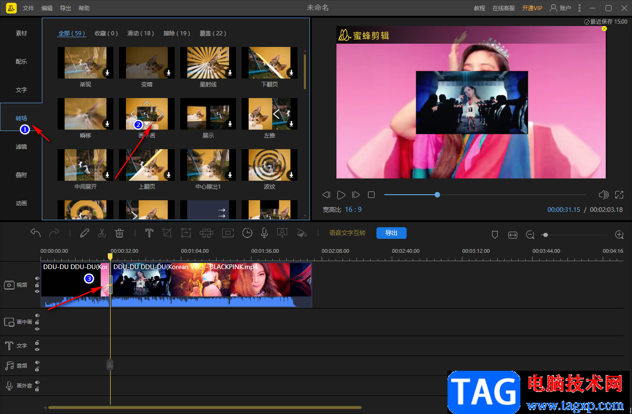Select the split scissors tool in toolbar

pos(102,233)
